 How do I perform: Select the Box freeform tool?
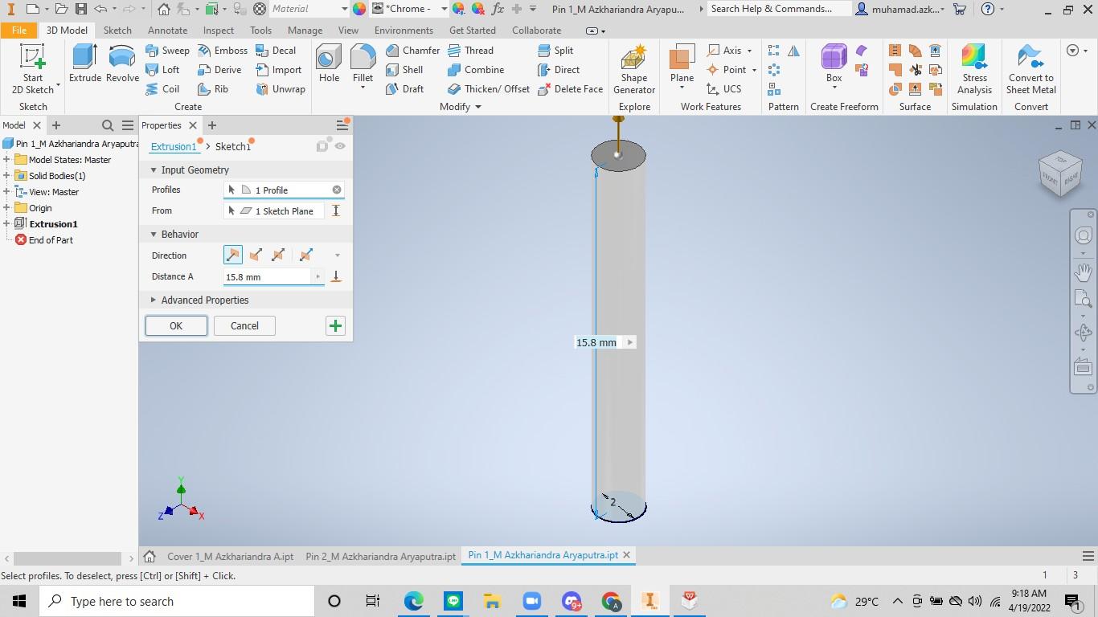834,63
